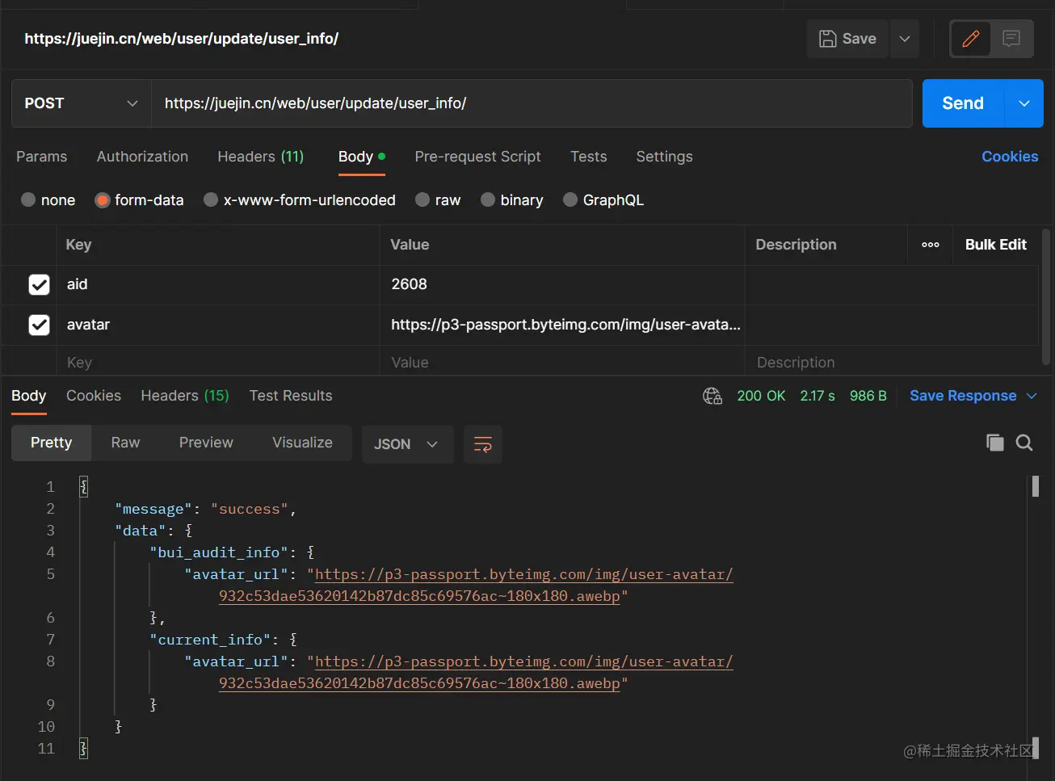Uncheck the avatar parameter checkbox

pos(39,325)
